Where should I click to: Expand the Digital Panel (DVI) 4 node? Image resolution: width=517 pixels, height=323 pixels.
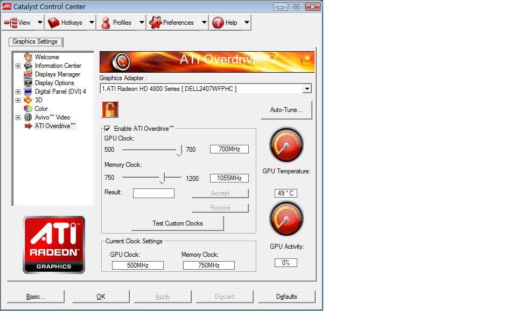pos(18,92)
